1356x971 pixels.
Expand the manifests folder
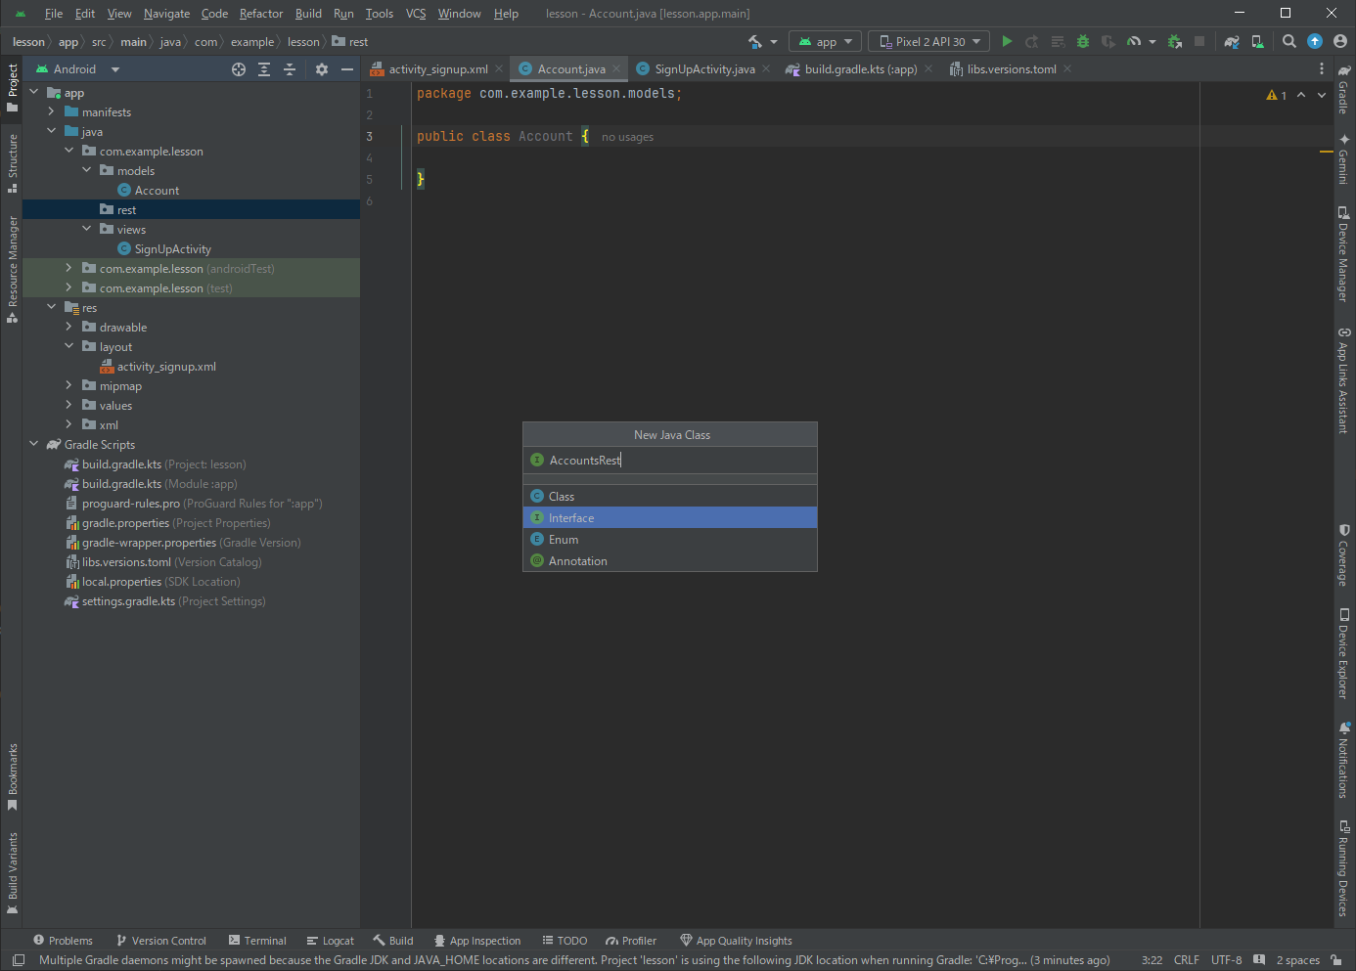pyautogui.click(x=52, y=111)
